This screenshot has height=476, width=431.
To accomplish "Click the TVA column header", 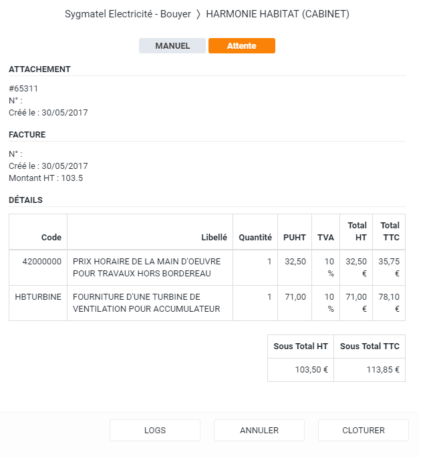I will 325,238.
